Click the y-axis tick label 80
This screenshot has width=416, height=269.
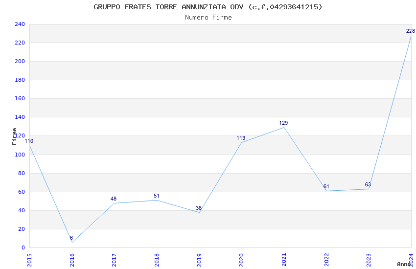(x=22, y=173)
